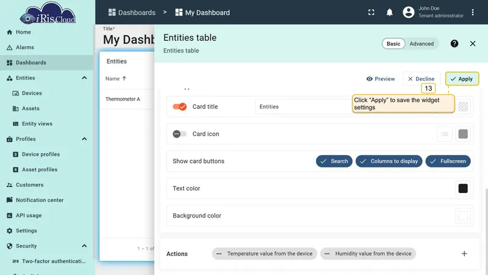Click the iRisCloud logo
Image resolution: width=488 pixels, height=275 pixels.
tap(48, 13)
